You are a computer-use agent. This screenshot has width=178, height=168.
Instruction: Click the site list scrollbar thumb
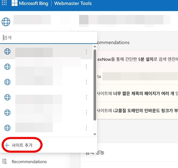(95, 85)
